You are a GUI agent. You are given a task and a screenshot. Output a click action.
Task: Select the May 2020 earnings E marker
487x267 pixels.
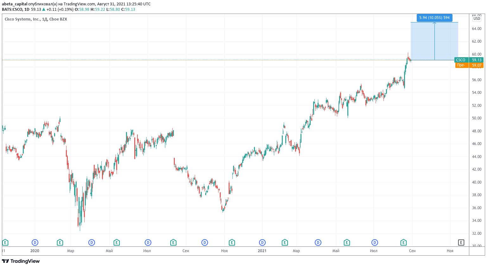(x=117, y=242)
